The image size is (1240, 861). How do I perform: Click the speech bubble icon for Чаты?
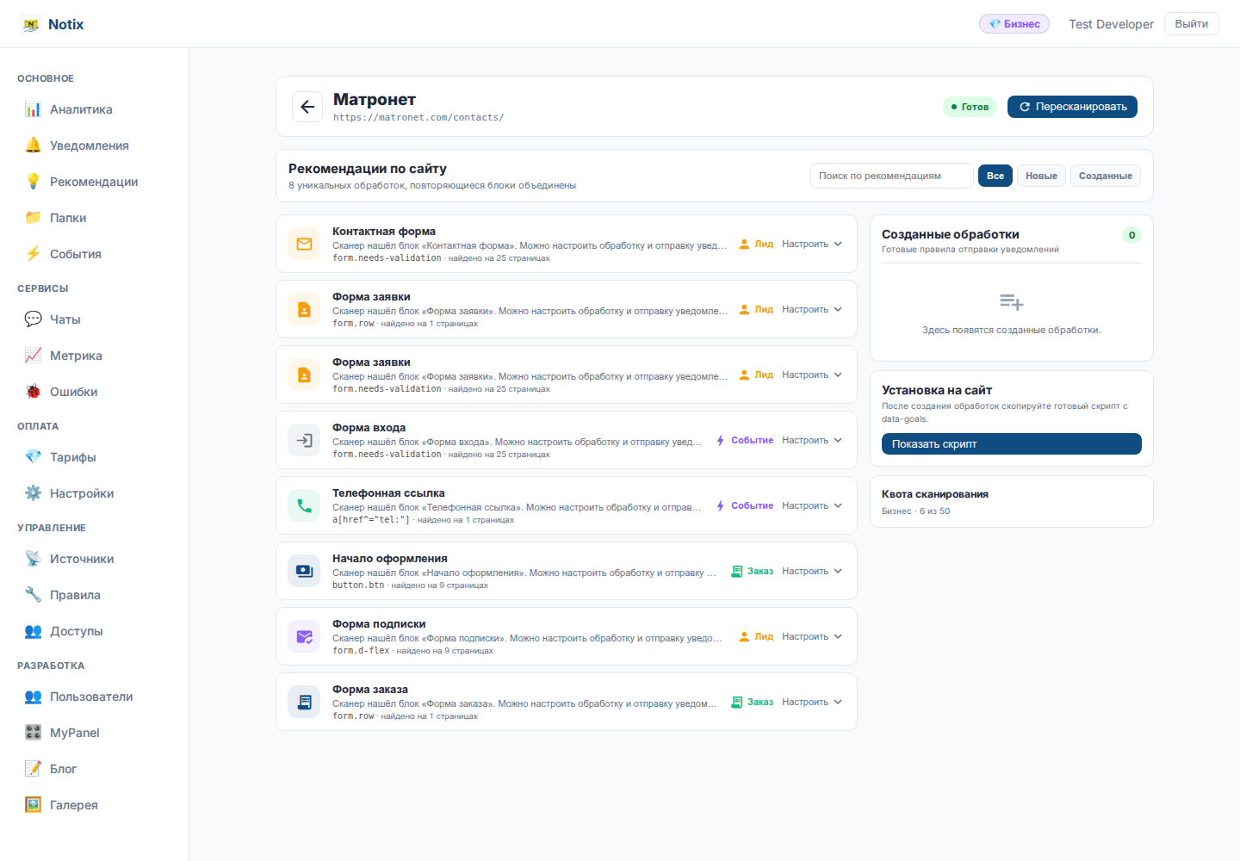33,319
